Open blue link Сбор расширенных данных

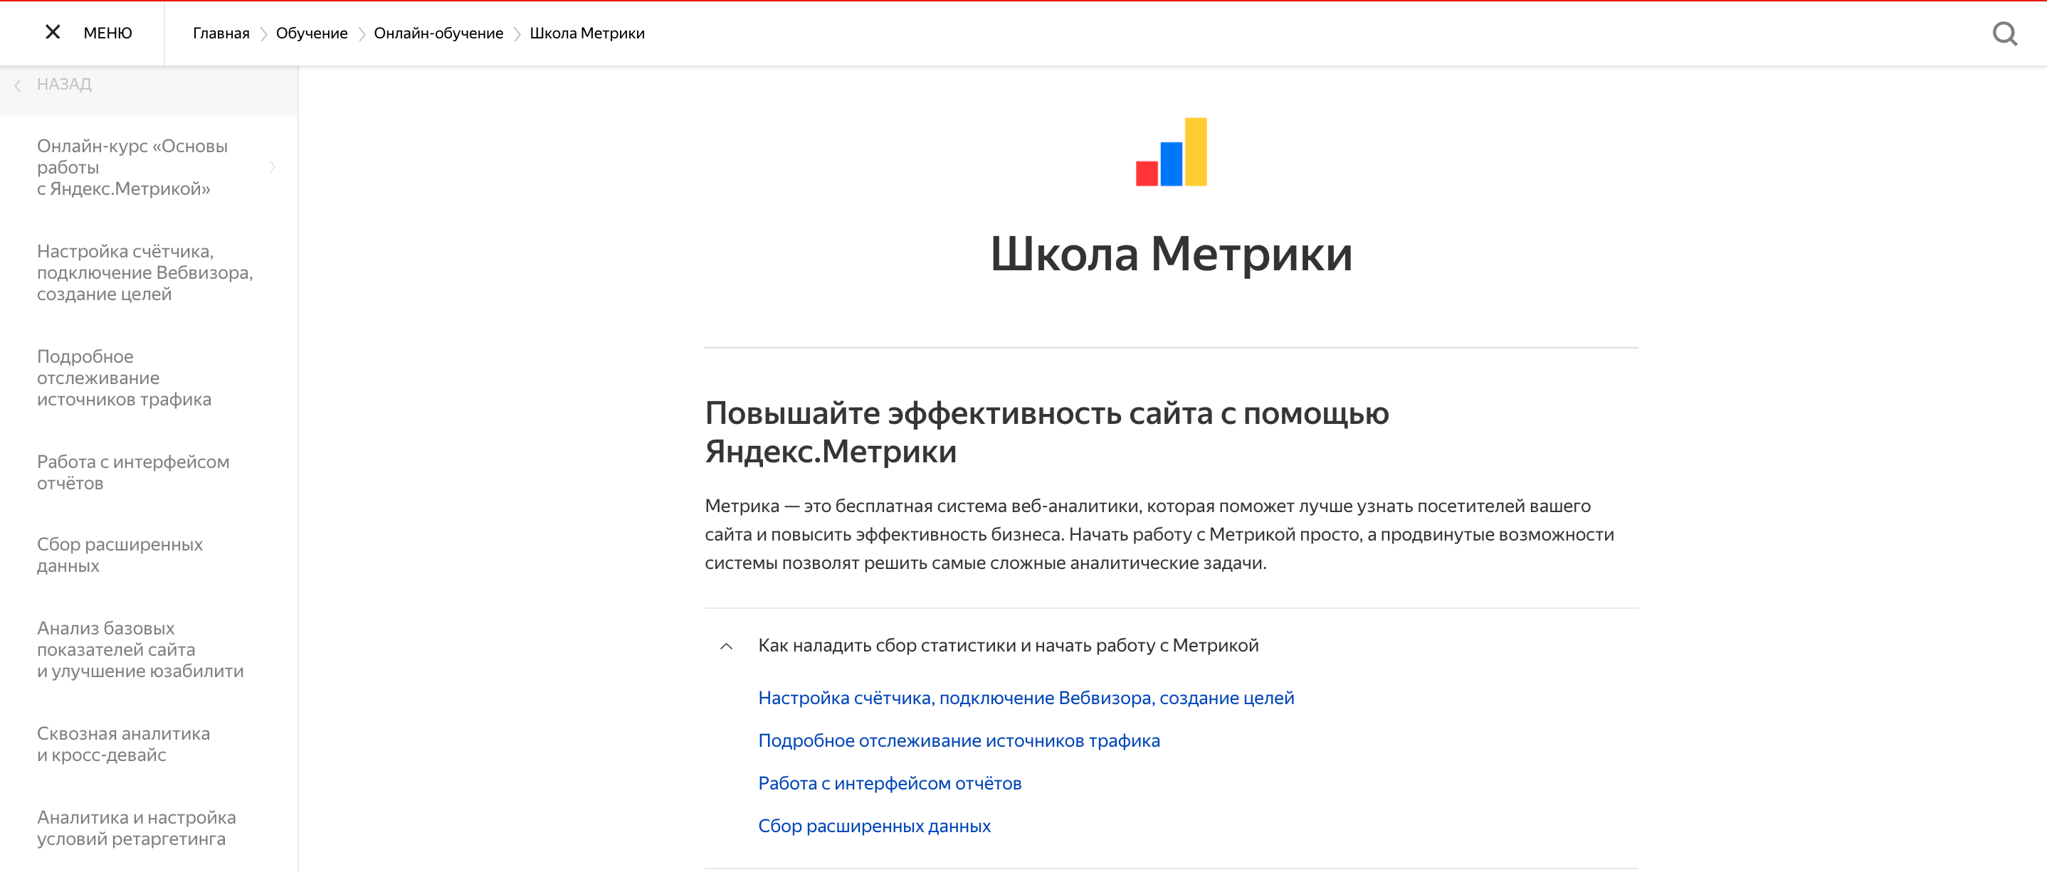[874, 826]
